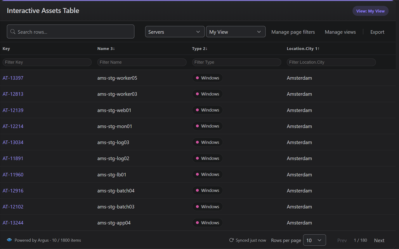399x249 pixels.
Task: Open asset link AT-11891
Action: pyautogui.click(x=13, y=158)
